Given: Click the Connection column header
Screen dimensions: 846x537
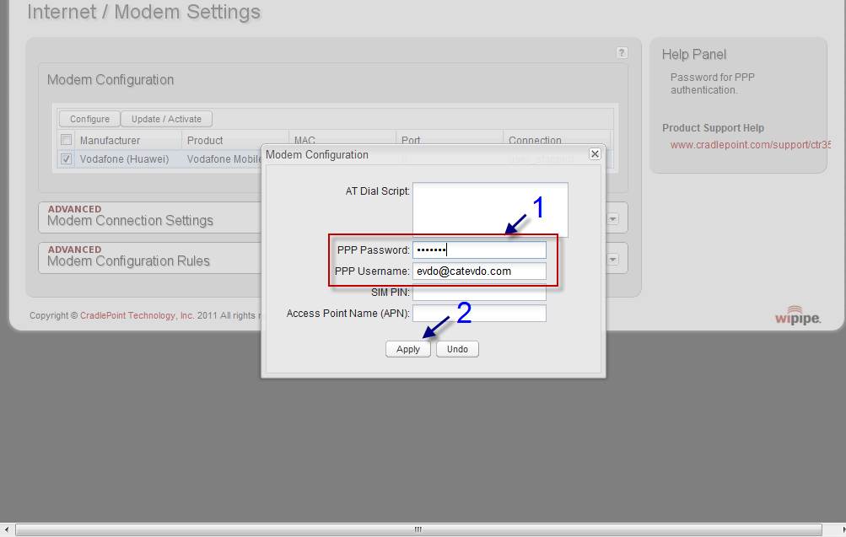Looking at the screenshot, I should (x=535, y=140).
